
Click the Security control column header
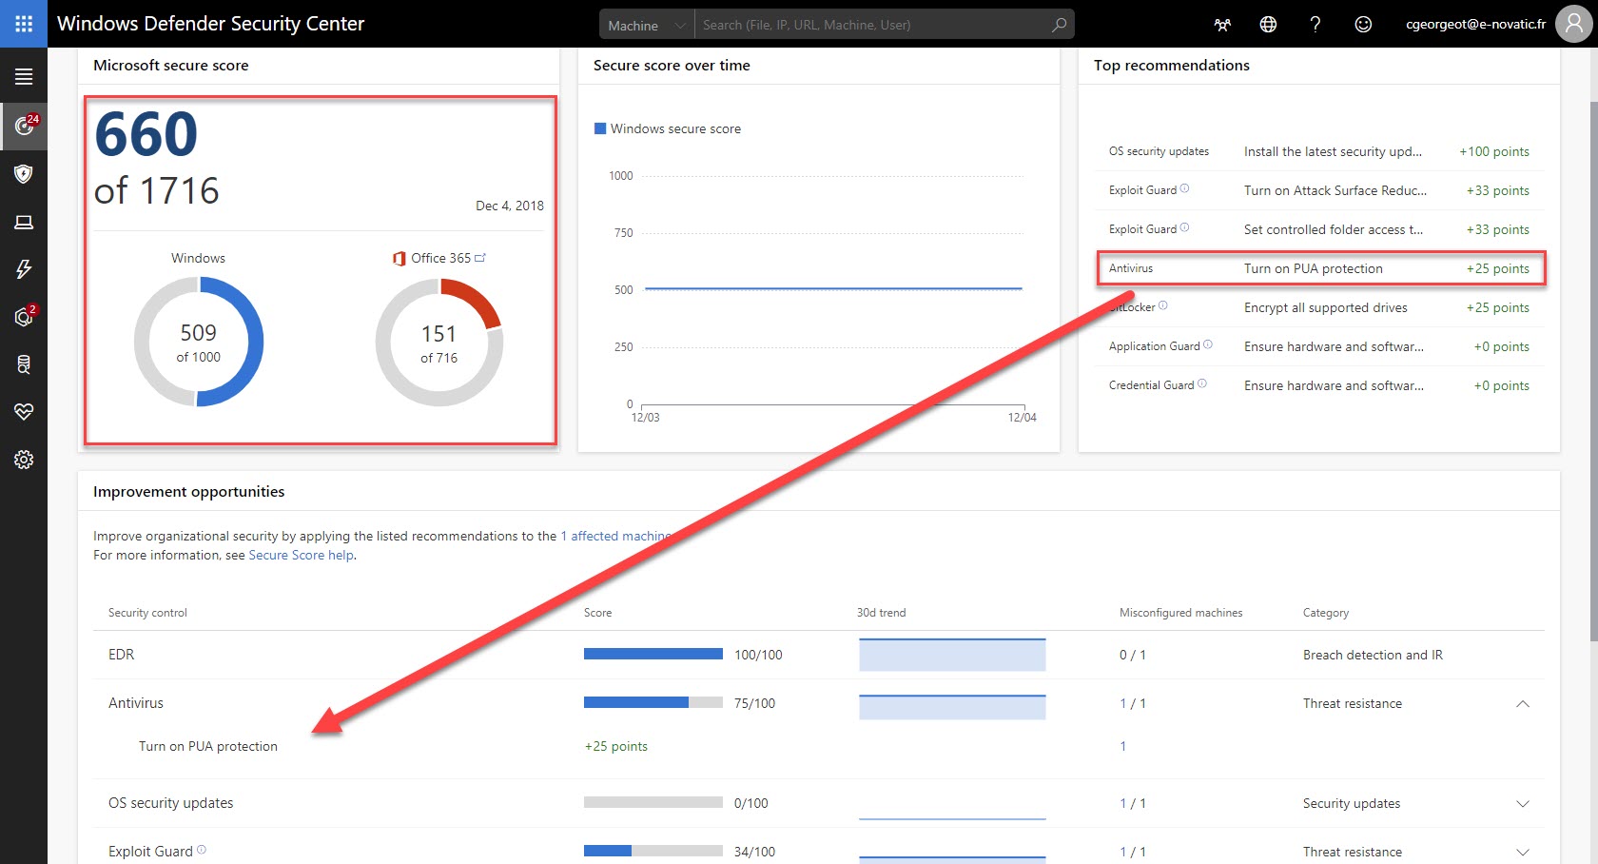(x=147, y=613)
